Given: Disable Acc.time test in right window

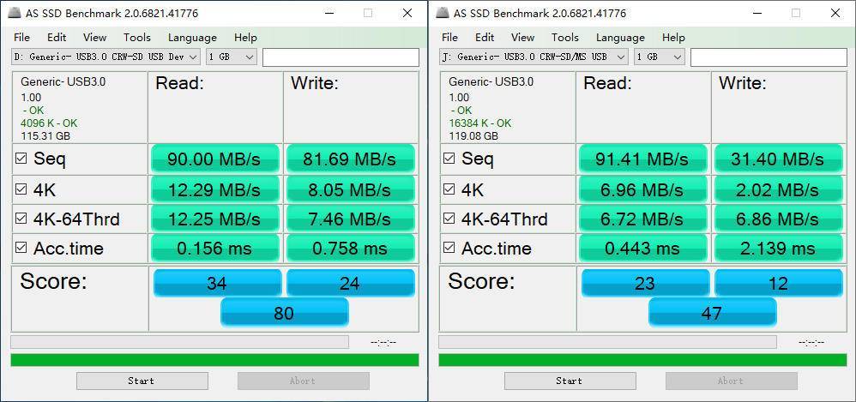Looking at the screenshot, I should pyautogui.click(x=449, y=249).
